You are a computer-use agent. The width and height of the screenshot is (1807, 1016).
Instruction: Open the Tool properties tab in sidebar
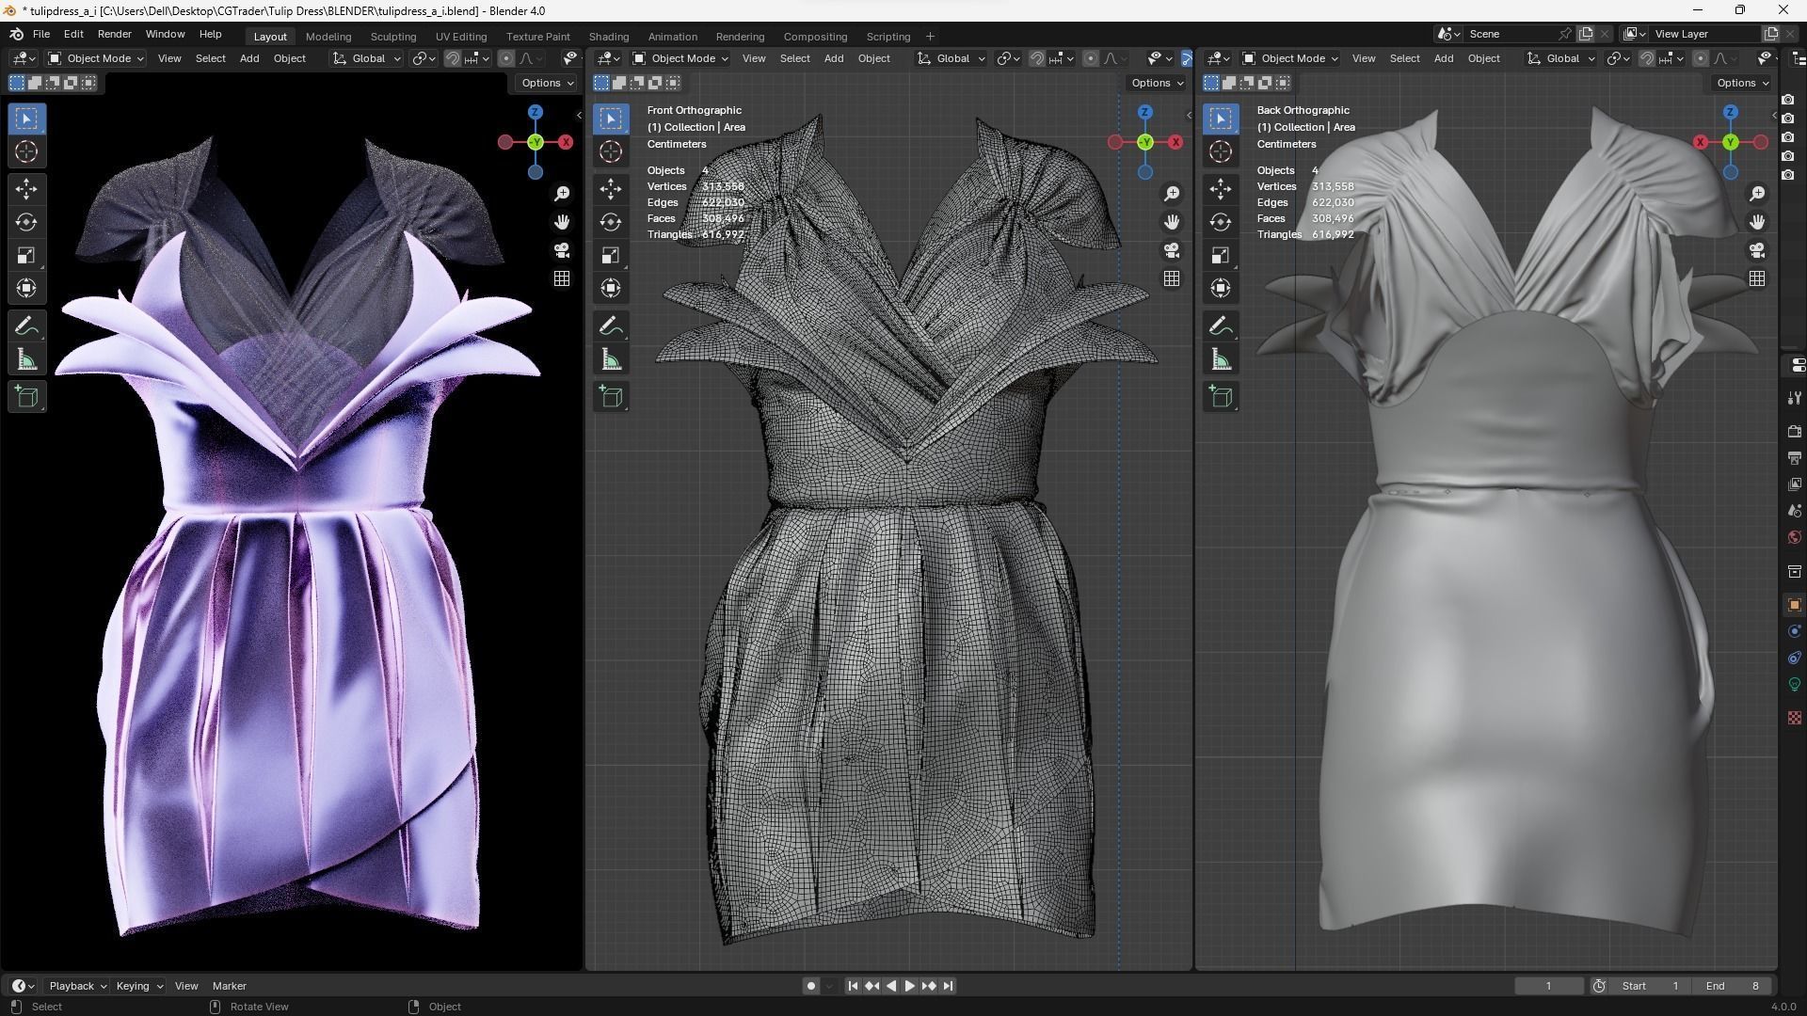click(1795, 398)
